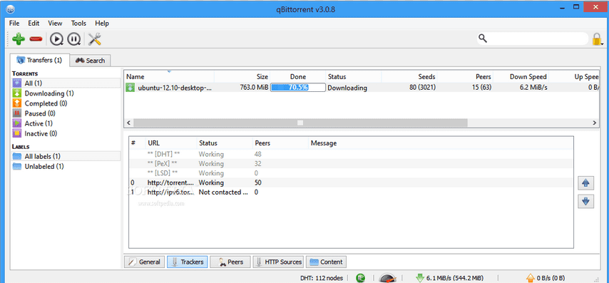Sort torrents by Seeds column header

pyautogui.click(x=409, y=77)
